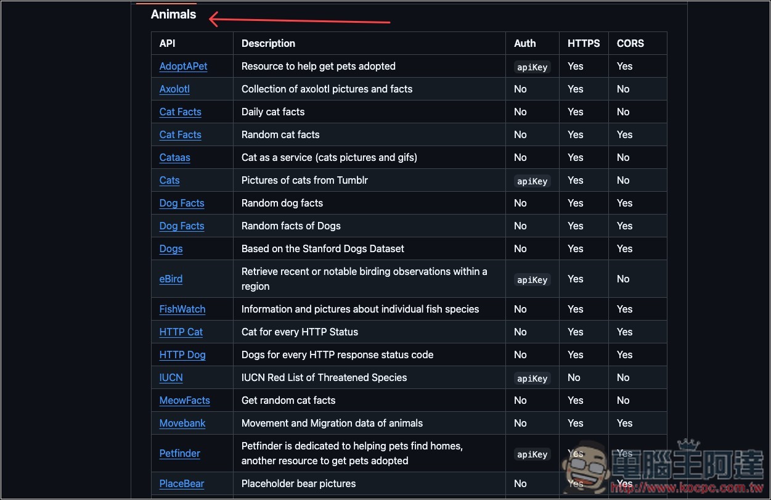Click the Auth 'No' value in Cataas row

click(520, 158)
